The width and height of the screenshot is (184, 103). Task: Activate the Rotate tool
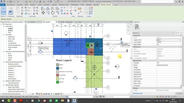tap(53, 13)
